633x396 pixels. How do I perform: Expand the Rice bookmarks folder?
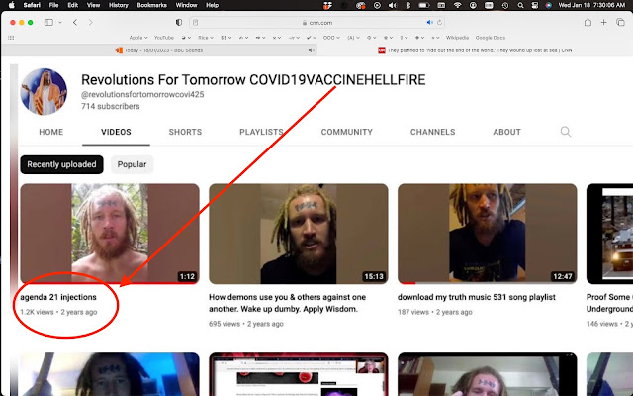(206, 38)
